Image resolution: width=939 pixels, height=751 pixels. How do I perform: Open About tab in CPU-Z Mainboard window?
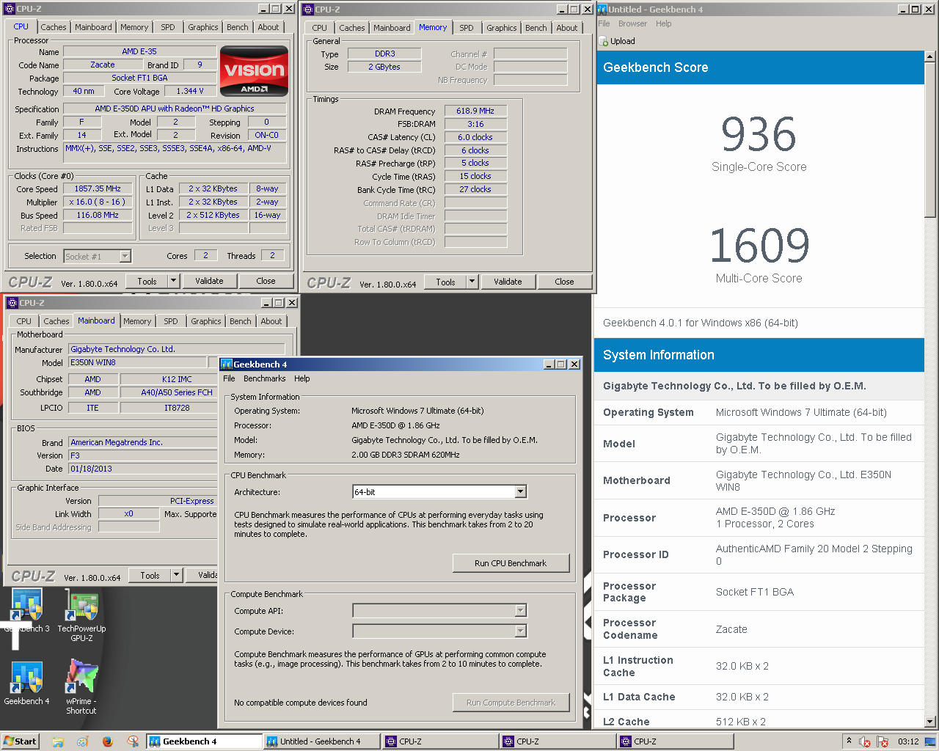coord(271,321)
